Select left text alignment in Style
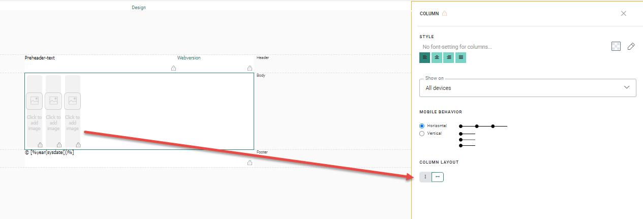 click(x=424, y=57)
